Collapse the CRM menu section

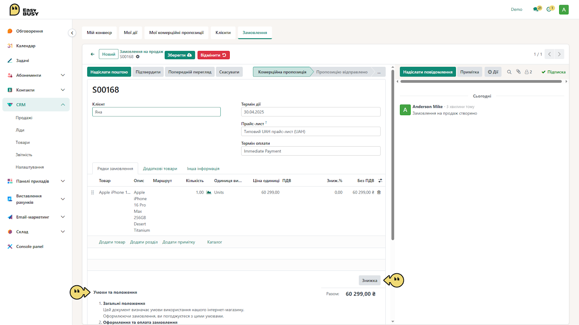tap(63, 105)
